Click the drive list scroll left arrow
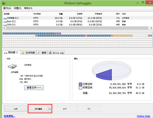 coord(4,28)
